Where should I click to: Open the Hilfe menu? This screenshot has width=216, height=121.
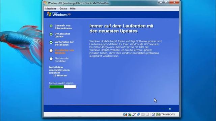(73, 9)
